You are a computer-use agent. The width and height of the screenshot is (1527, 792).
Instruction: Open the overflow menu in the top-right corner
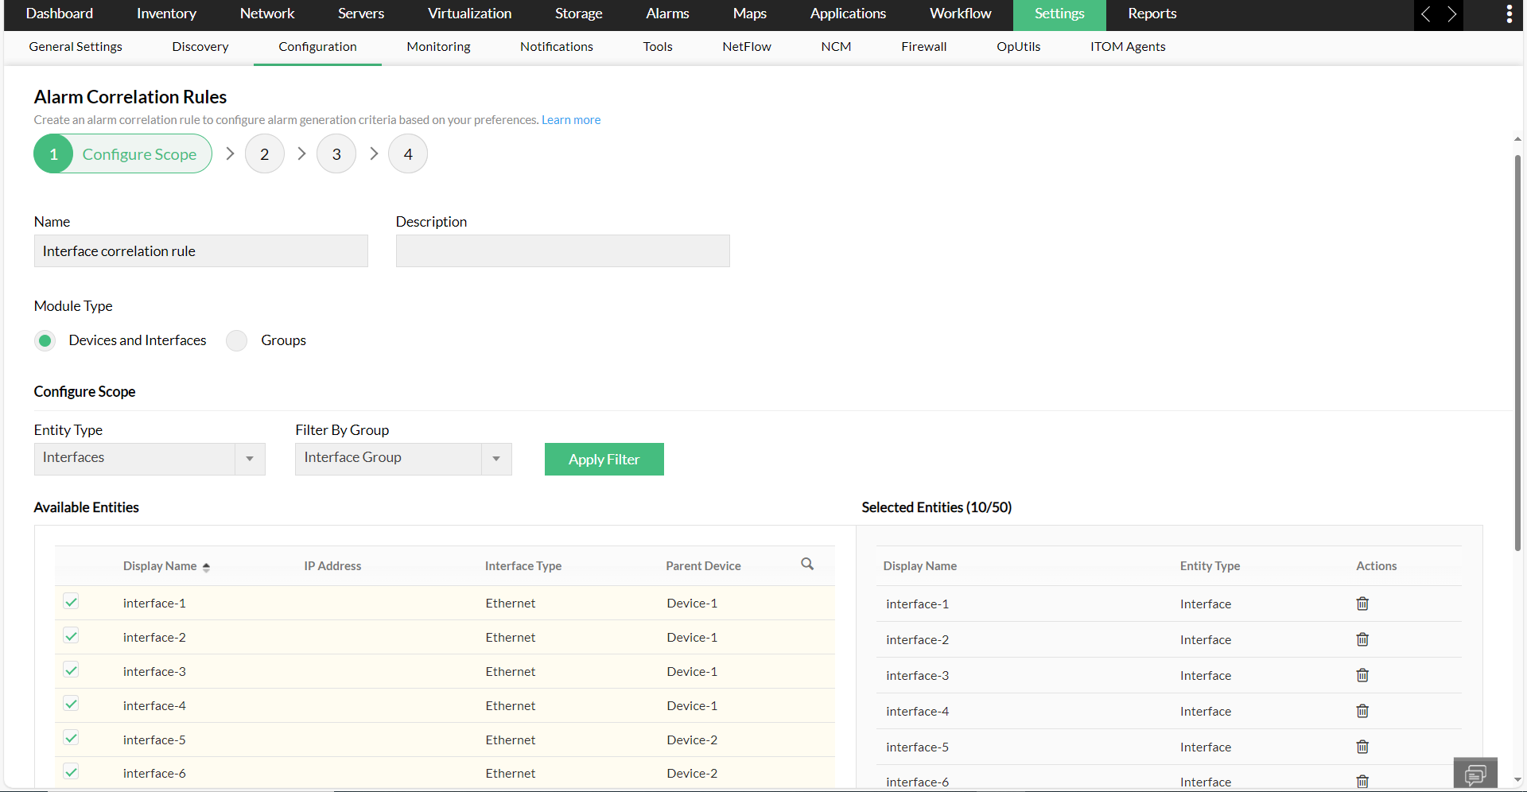[1510, 14]
